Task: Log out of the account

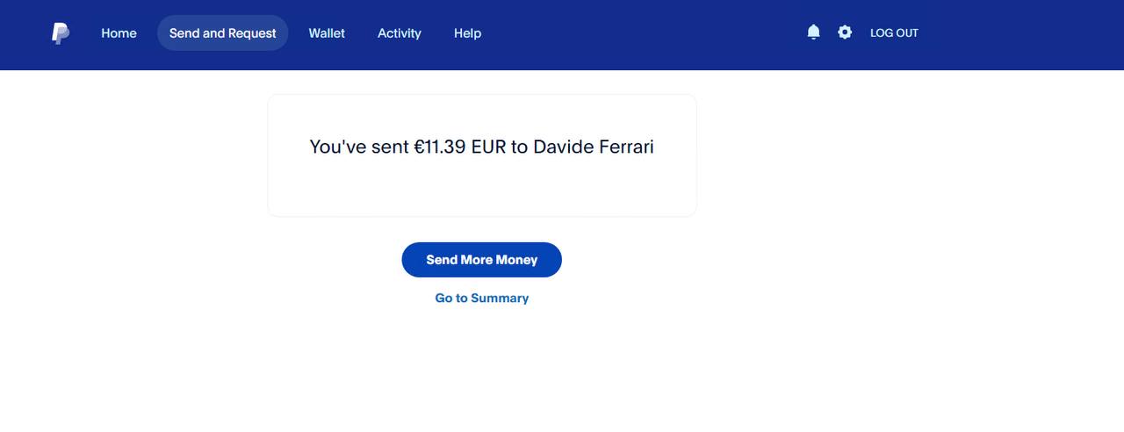Action: tap(894, 33)
